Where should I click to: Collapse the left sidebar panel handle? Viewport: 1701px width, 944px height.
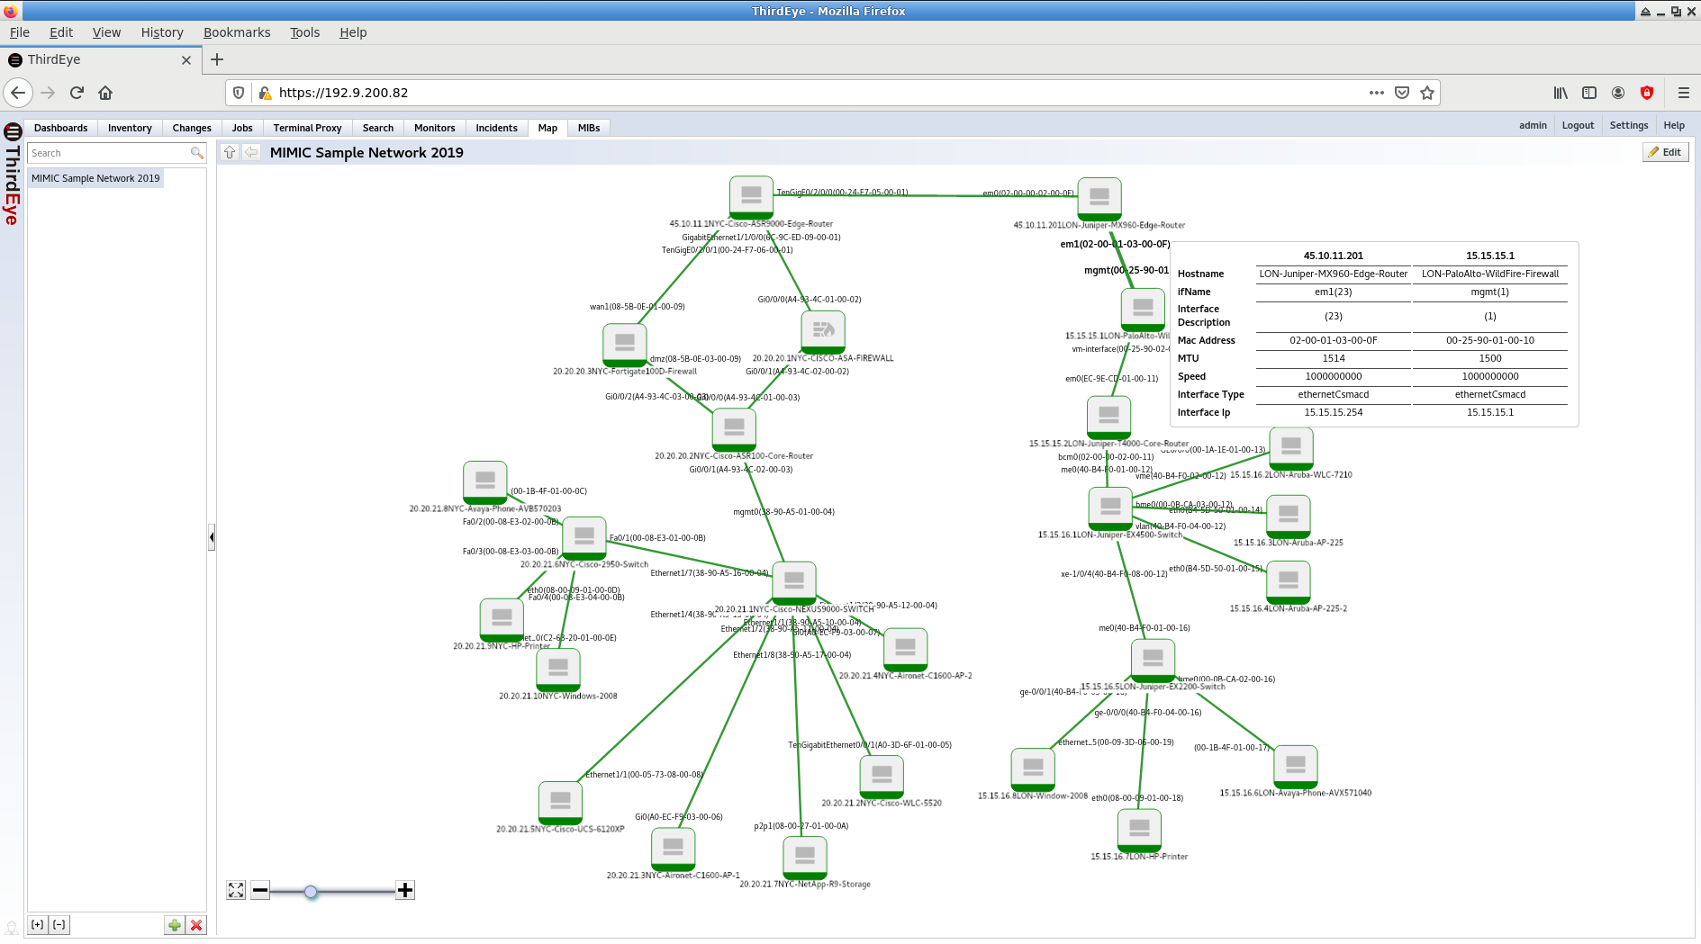[x=212, y=537]
